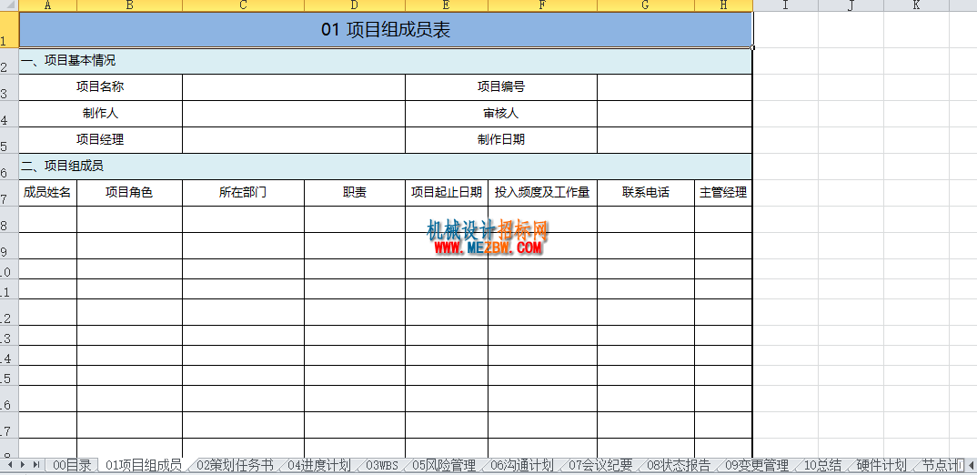977x475 pixels.
Task: Click the 项目角色 column heading cell
Action: pyautogui.click(x=129, y=193)
